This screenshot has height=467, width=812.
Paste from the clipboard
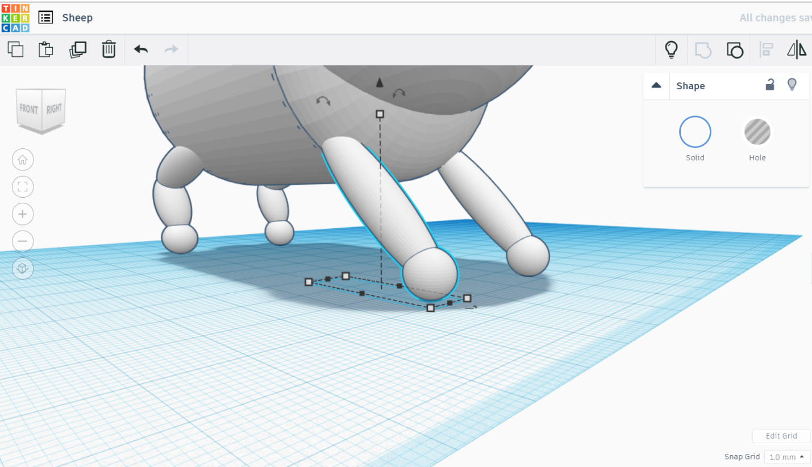tap(46, 49)
